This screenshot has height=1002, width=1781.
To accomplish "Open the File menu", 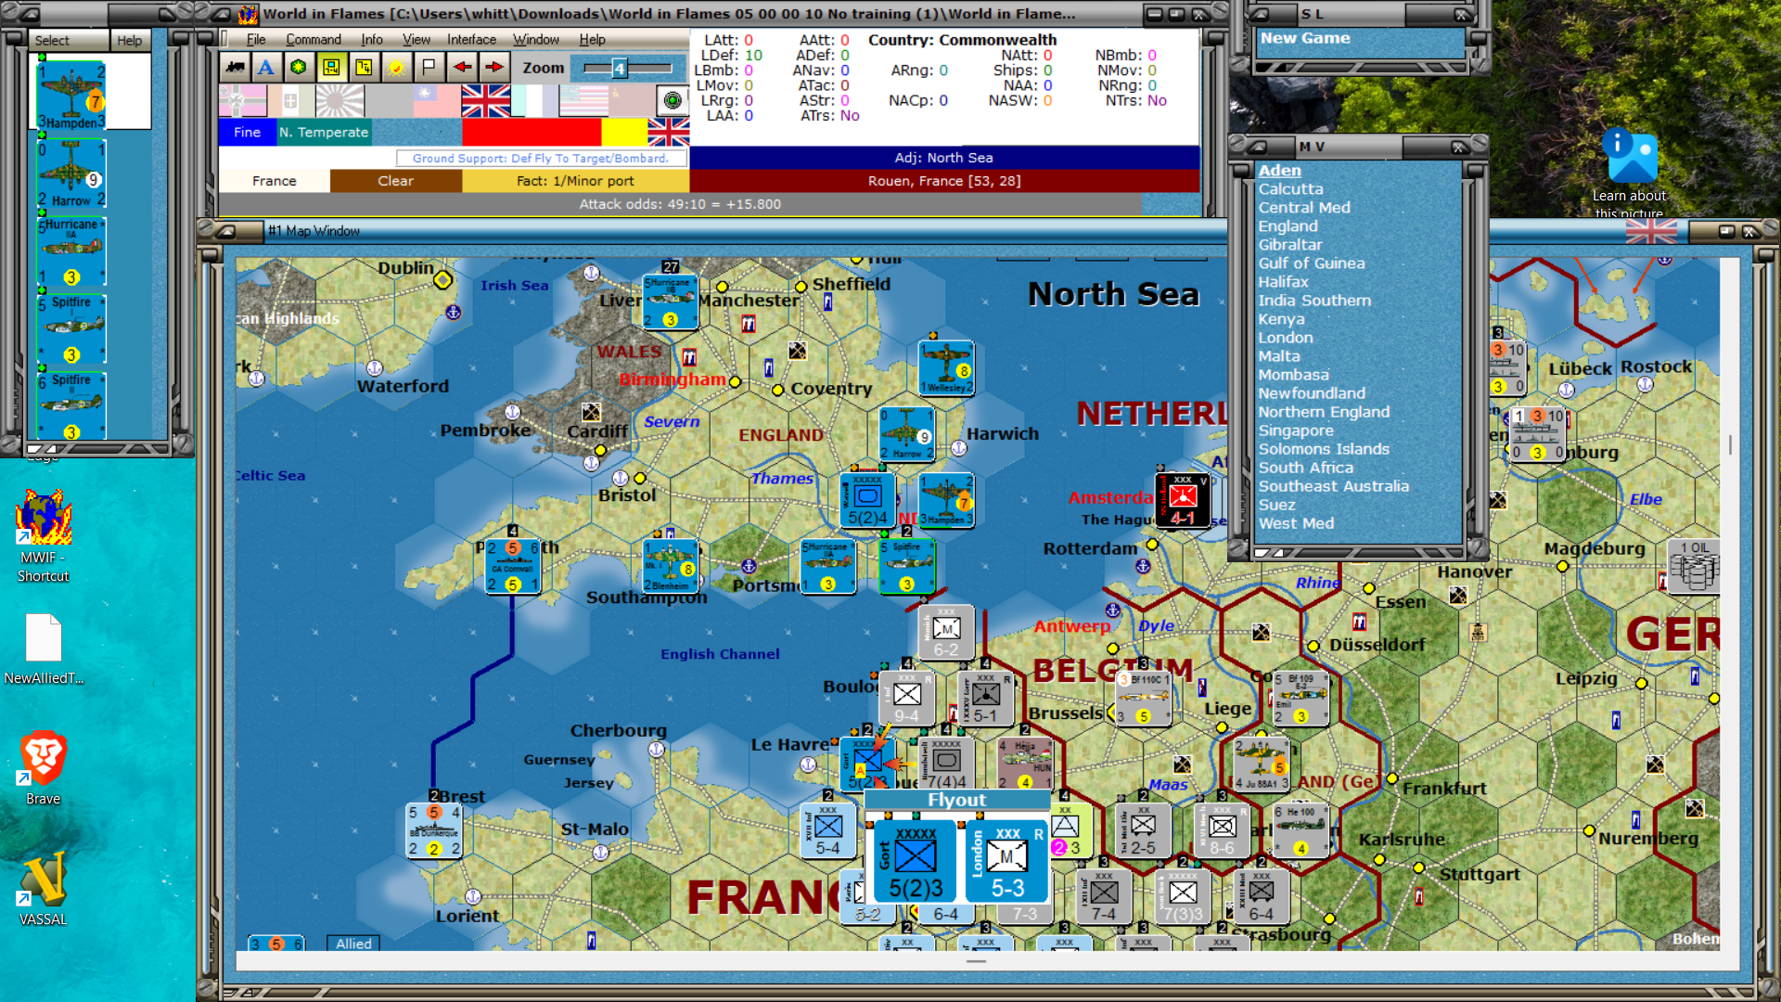I will [x=256, y=39].
